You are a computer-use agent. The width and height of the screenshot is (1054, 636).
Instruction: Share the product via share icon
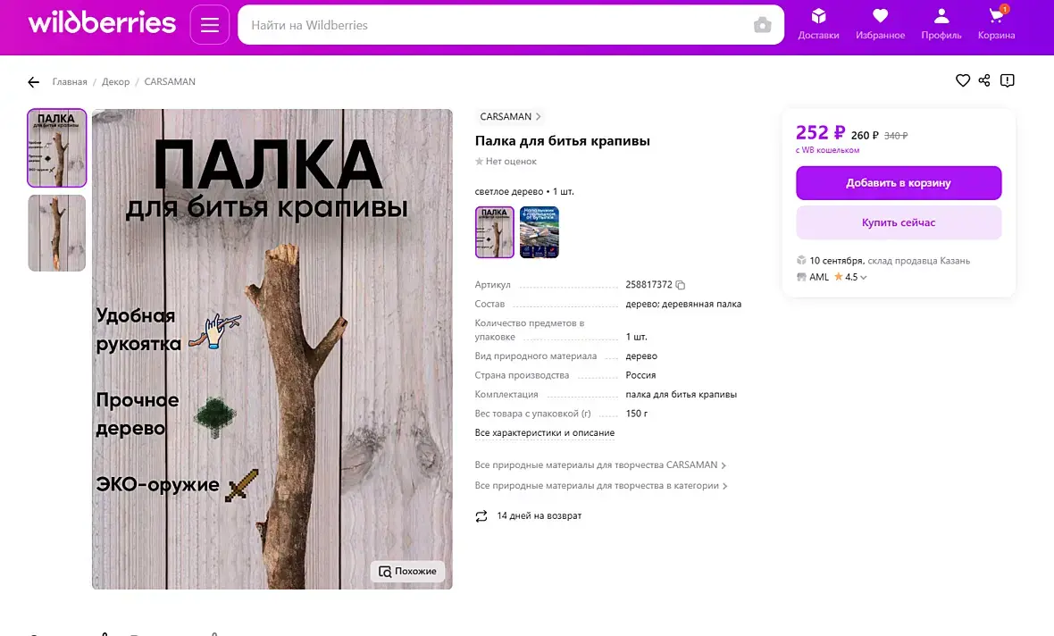[x=984, y=80]
